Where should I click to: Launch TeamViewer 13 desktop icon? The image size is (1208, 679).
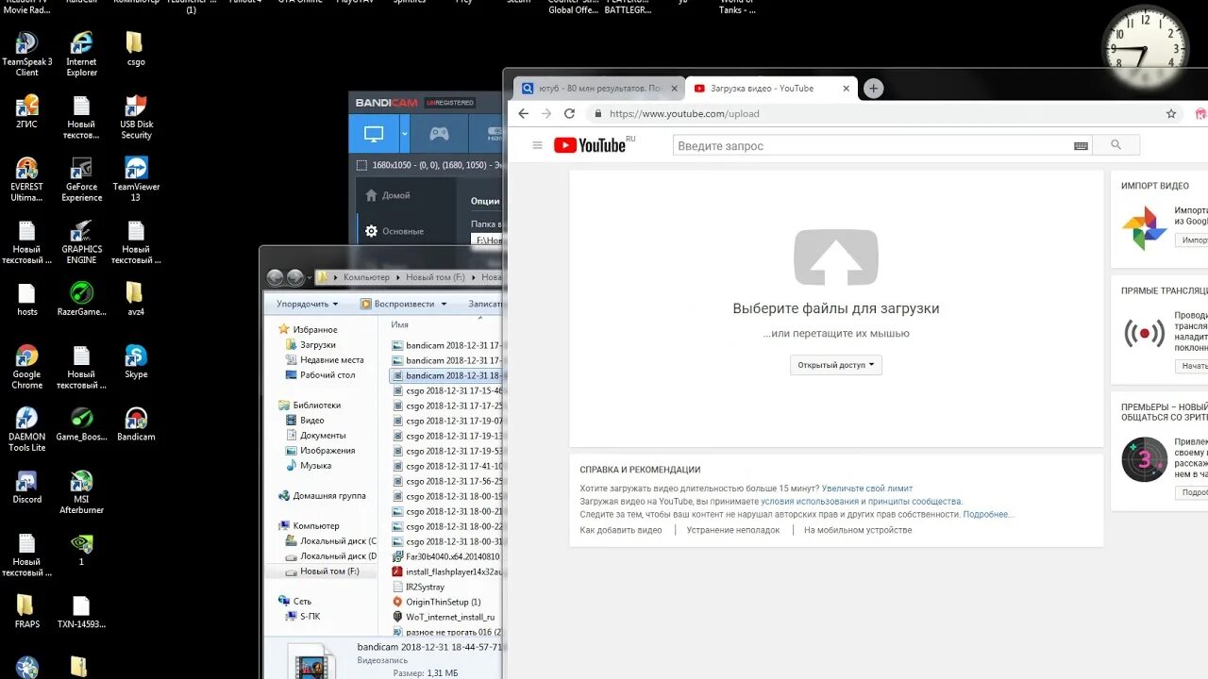[136, 179]
